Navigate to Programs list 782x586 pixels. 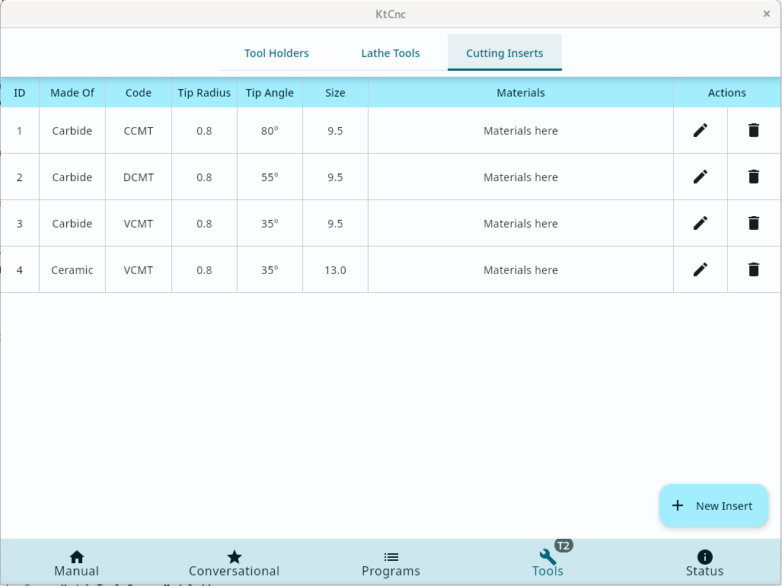[391, 563]
